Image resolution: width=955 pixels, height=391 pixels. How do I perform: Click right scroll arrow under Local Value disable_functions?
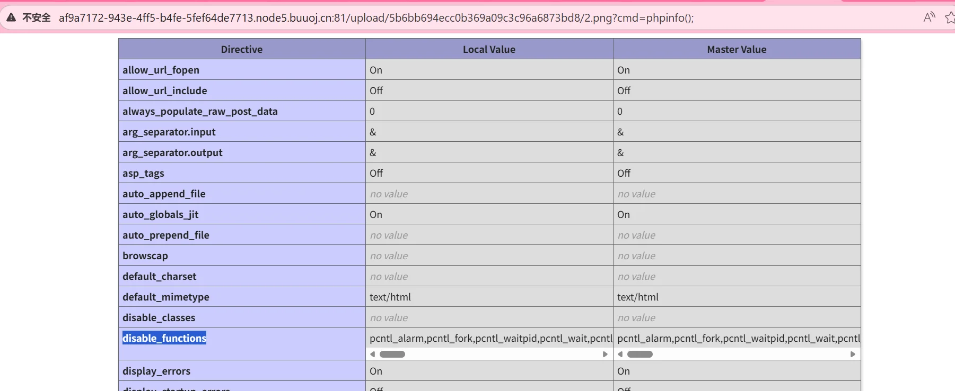point(605,354)
